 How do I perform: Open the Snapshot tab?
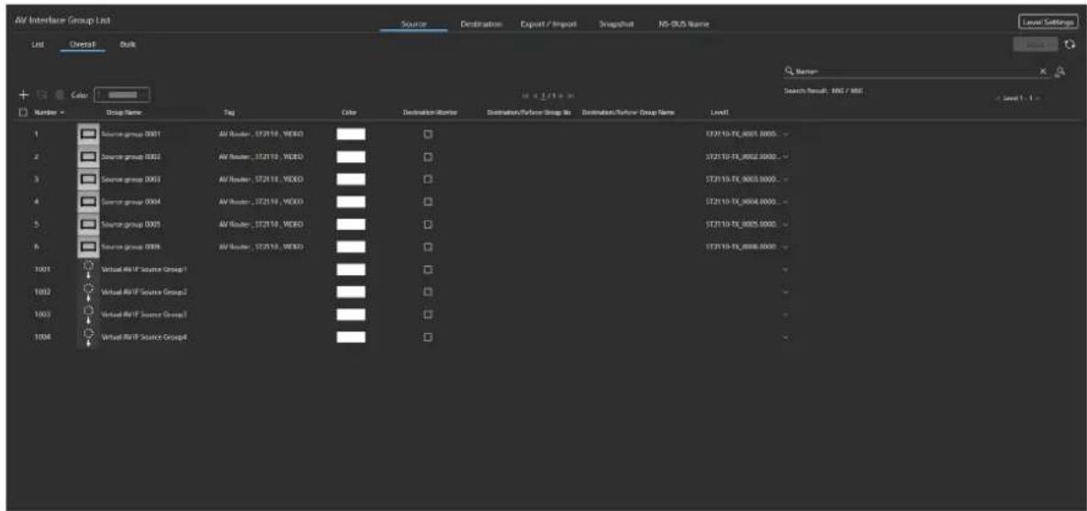[614, 24]
